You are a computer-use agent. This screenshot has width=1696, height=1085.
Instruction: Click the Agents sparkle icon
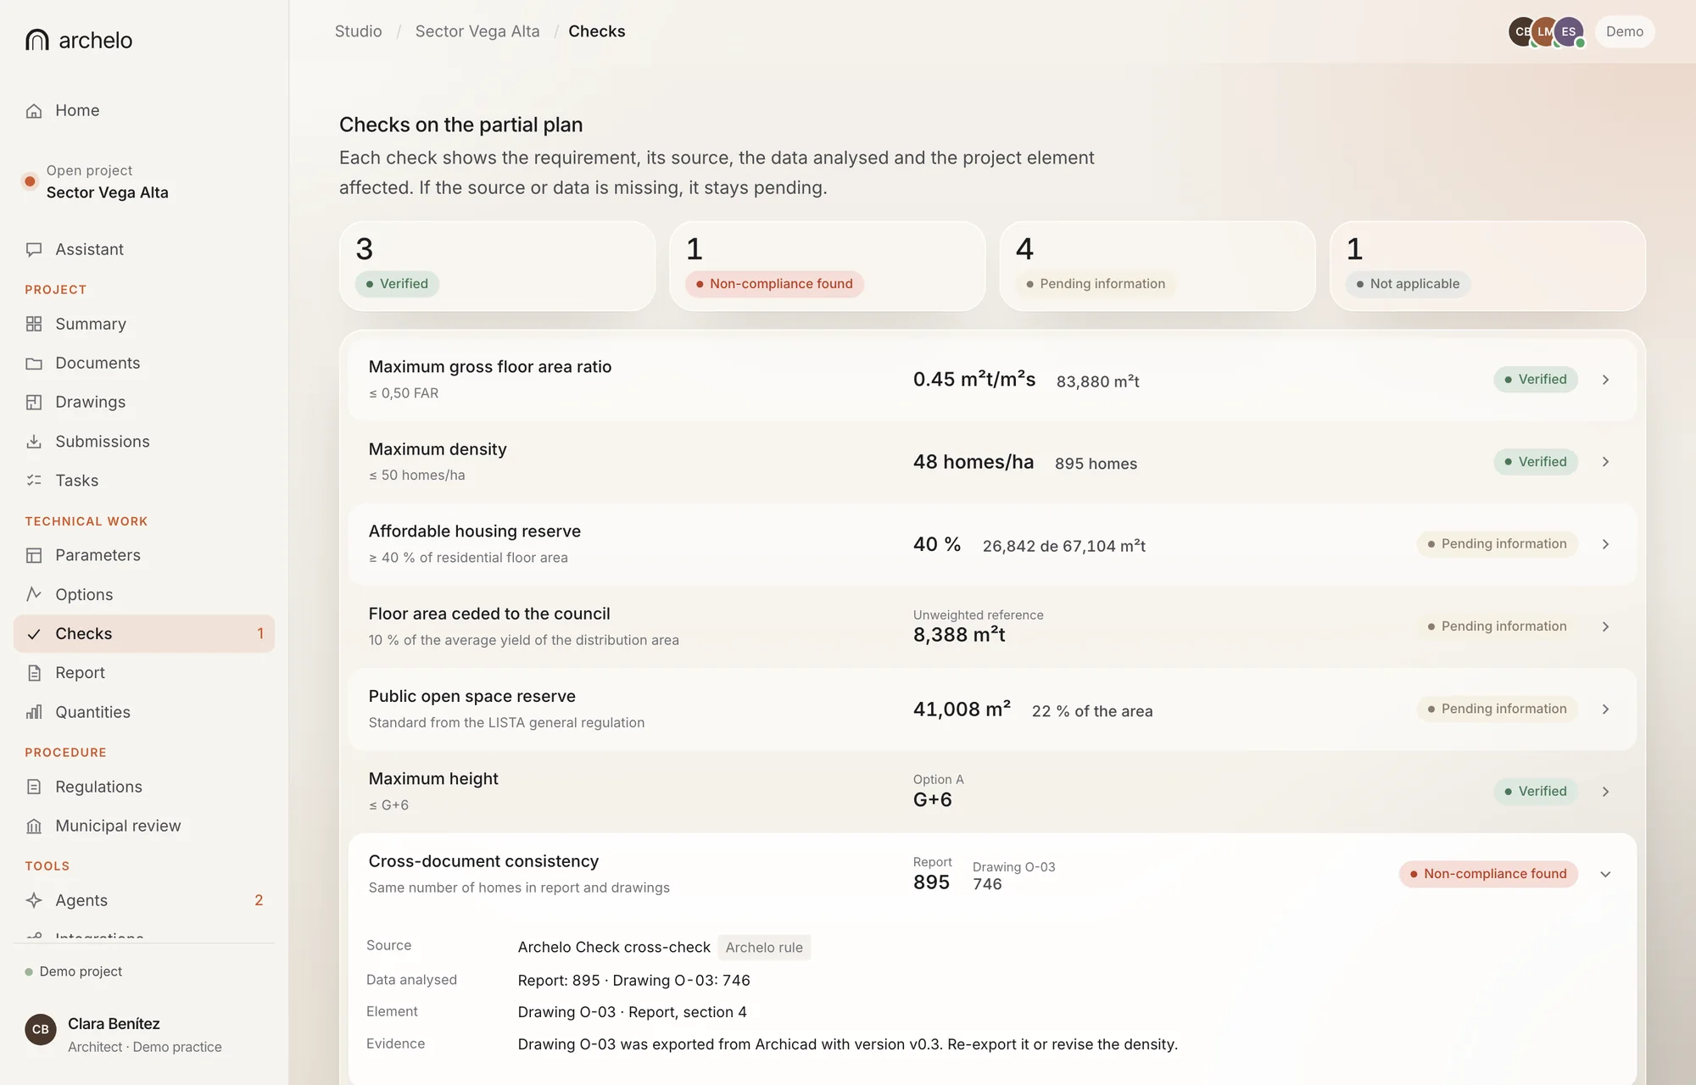coord(34,900)
